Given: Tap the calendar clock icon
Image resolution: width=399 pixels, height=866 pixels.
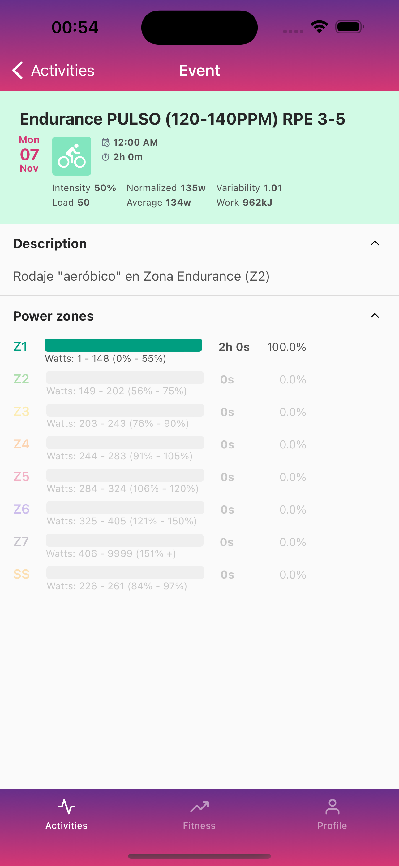Looking at the screenshot, I should click(105, 142).
